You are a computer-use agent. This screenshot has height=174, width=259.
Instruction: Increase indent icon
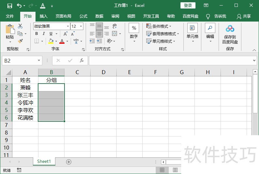pos(99,41)
